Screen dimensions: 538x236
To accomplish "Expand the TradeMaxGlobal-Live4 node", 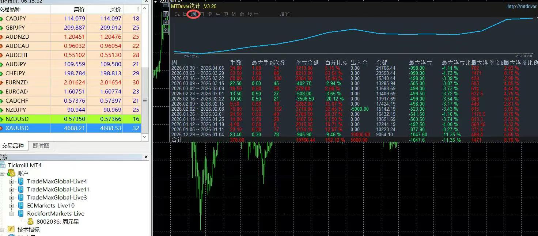I will 11,182.
